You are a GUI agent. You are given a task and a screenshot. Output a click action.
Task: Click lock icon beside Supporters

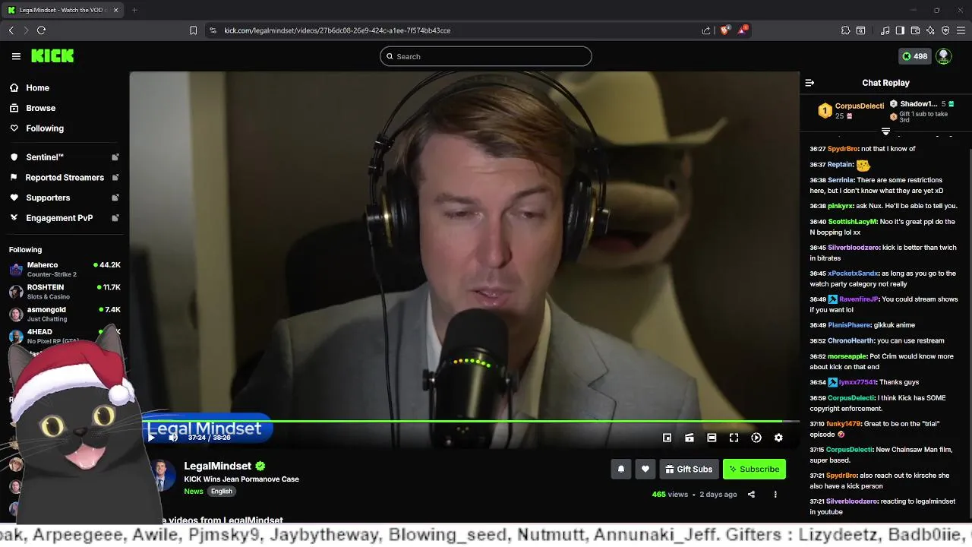tap(115, 198)
